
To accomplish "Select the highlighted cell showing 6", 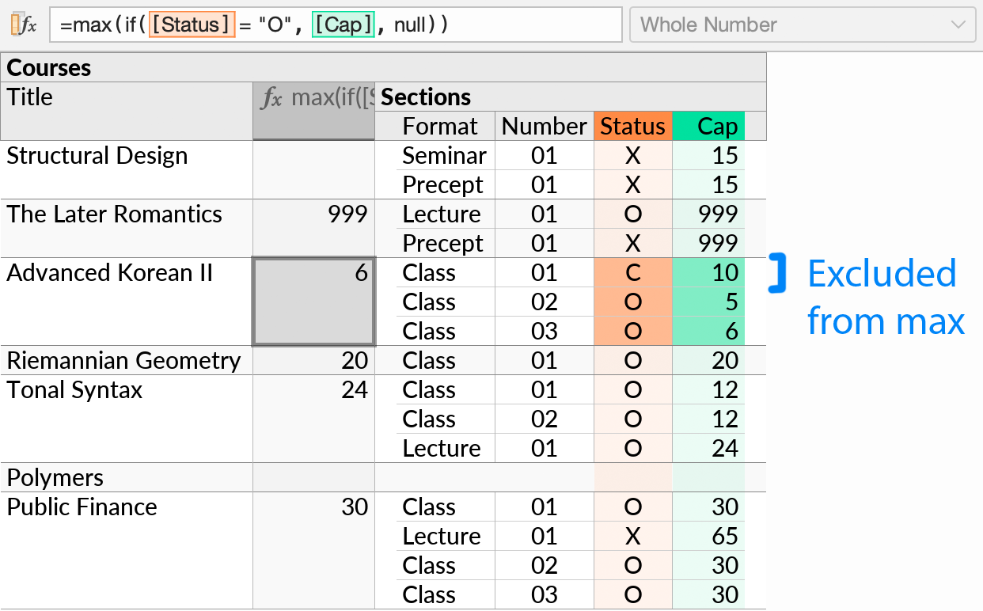I will pos(313,302).
